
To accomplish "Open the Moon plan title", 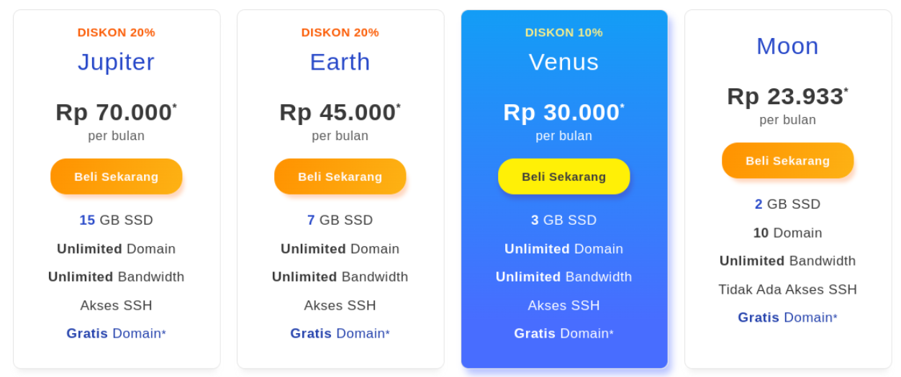I will (787, 46).
